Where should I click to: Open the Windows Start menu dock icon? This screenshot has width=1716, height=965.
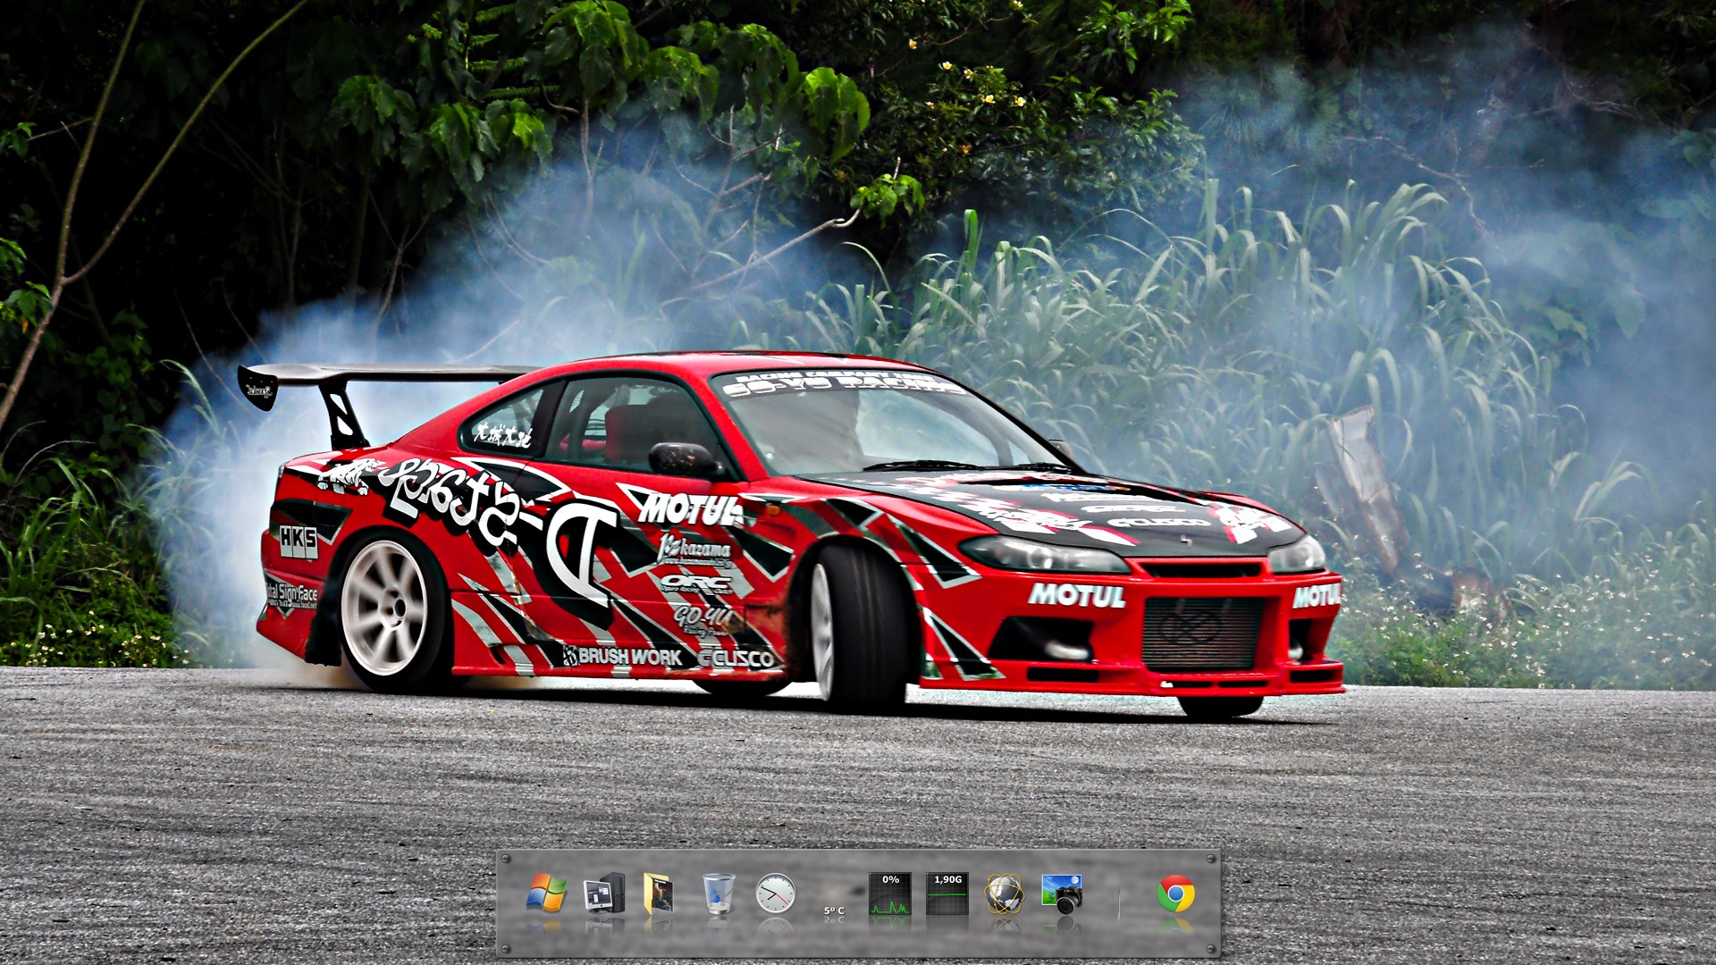point(546,893)
